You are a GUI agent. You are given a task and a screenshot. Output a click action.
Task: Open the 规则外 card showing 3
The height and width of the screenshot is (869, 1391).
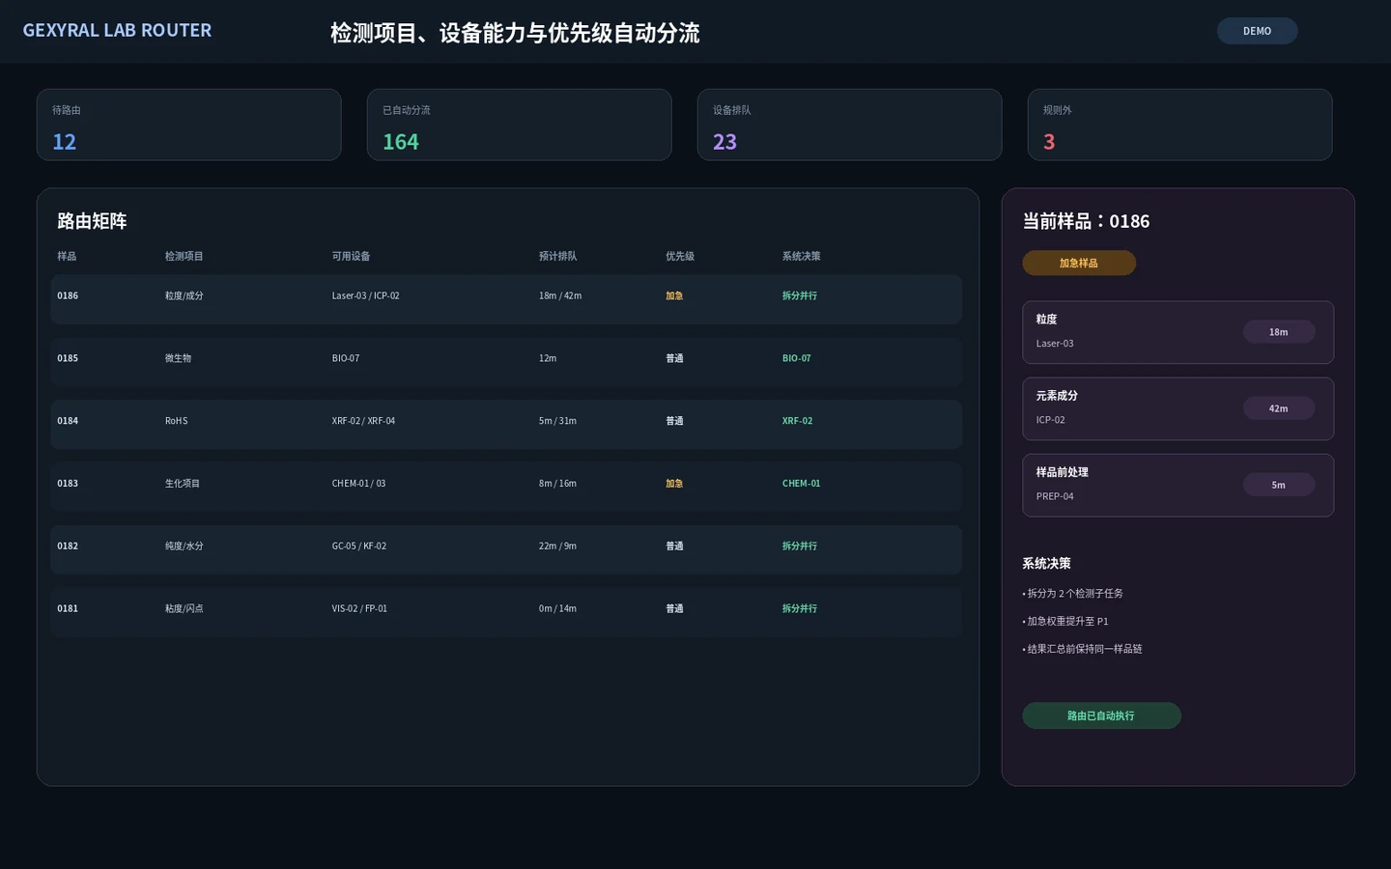coord(1179,125)
